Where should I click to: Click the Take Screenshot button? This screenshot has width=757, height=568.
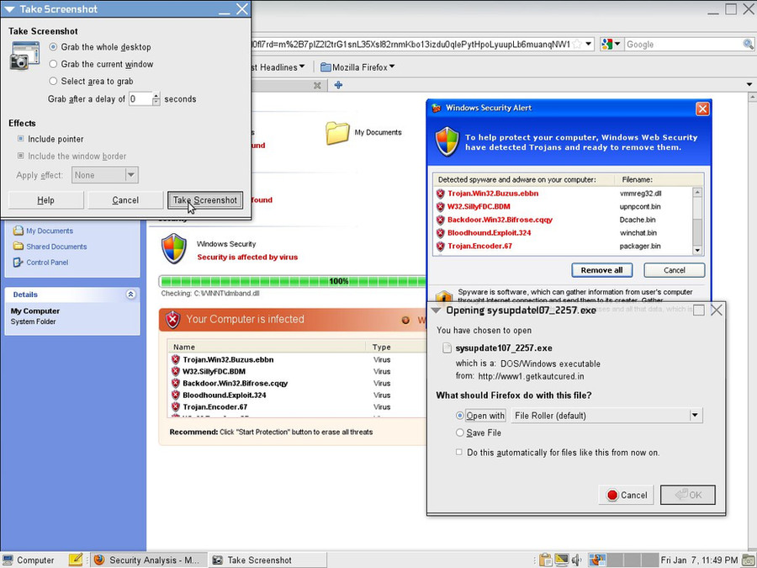(x=205, y=200)
